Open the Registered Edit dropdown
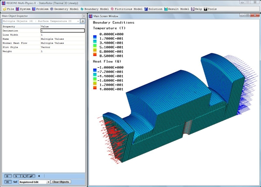 pyautogui.click(x=48, y=182)
